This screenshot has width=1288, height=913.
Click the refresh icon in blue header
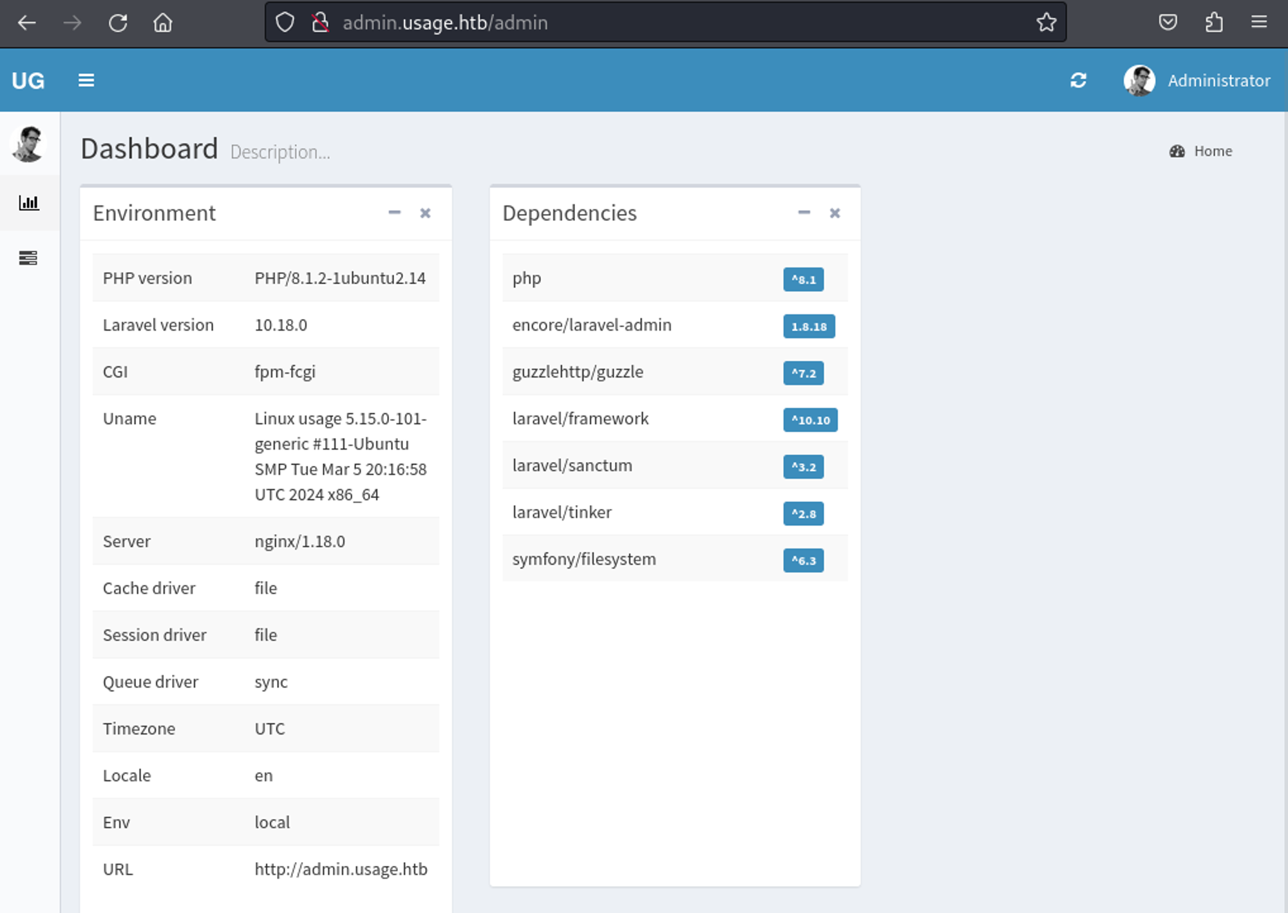pos(1078,81)
